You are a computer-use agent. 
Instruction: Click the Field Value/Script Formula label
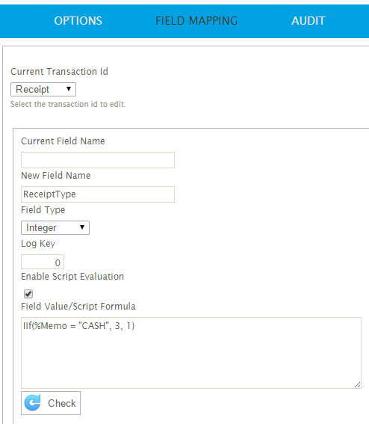[x=78, y=307]
